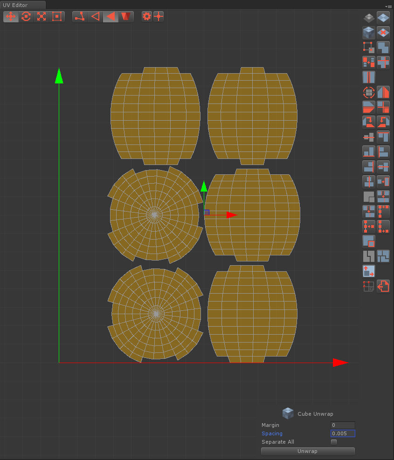Screen dimensions: 394x460
Task: Click rotate icon with arrow bending down-left
Action: [x=383, y=122]
